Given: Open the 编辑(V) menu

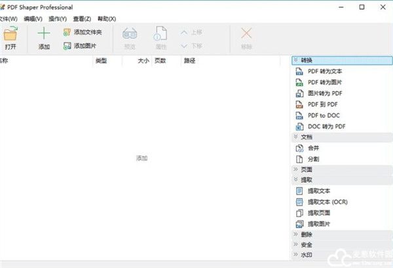Looking at the screenshot, I should coord(32,18).
